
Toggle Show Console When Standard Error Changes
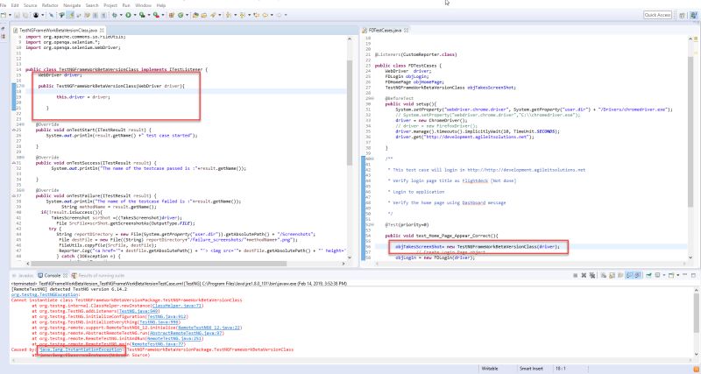coord(638,275)
